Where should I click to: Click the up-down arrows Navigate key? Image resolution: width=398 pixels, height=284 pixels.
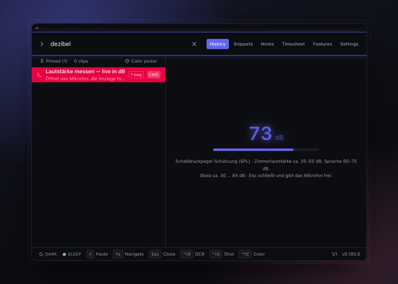(x=118, y=254)
